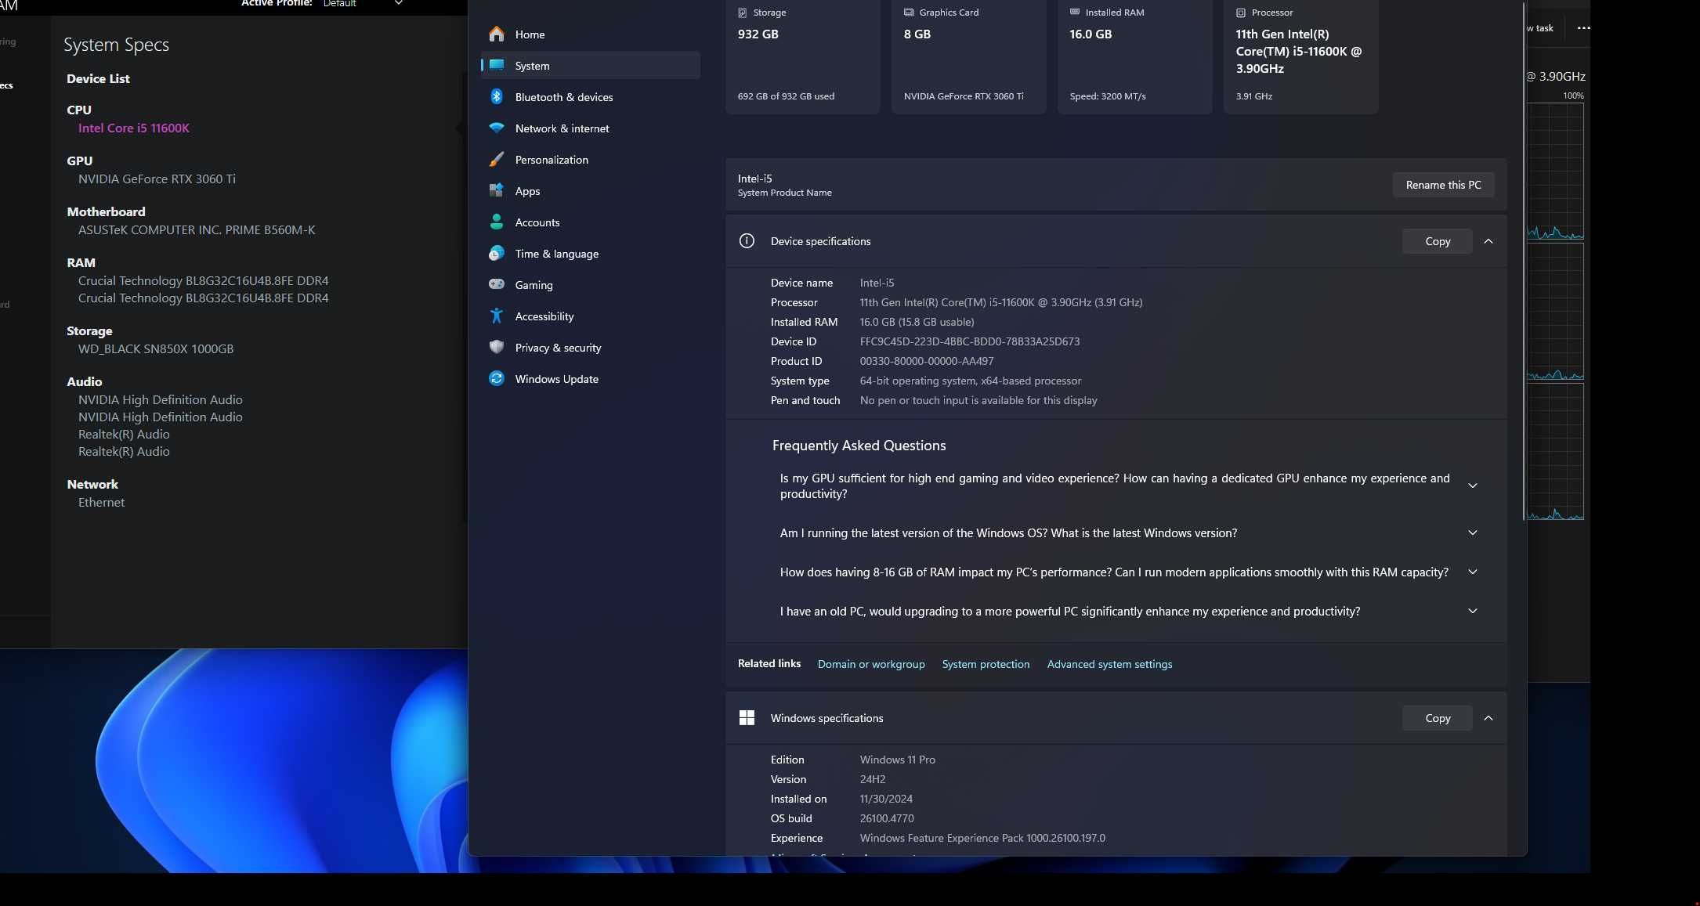Go to Personalization settings
1700x906 pixels.
click(591, 159)
